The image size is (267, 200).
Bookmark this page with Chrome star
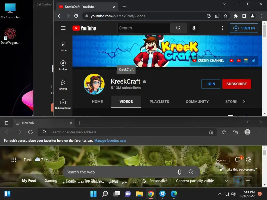[x=226, y=16]
